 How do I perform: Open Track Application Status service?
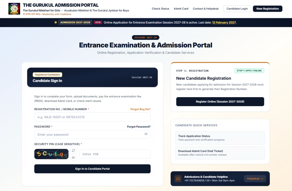pyautogui.click(x=220, y=138)
